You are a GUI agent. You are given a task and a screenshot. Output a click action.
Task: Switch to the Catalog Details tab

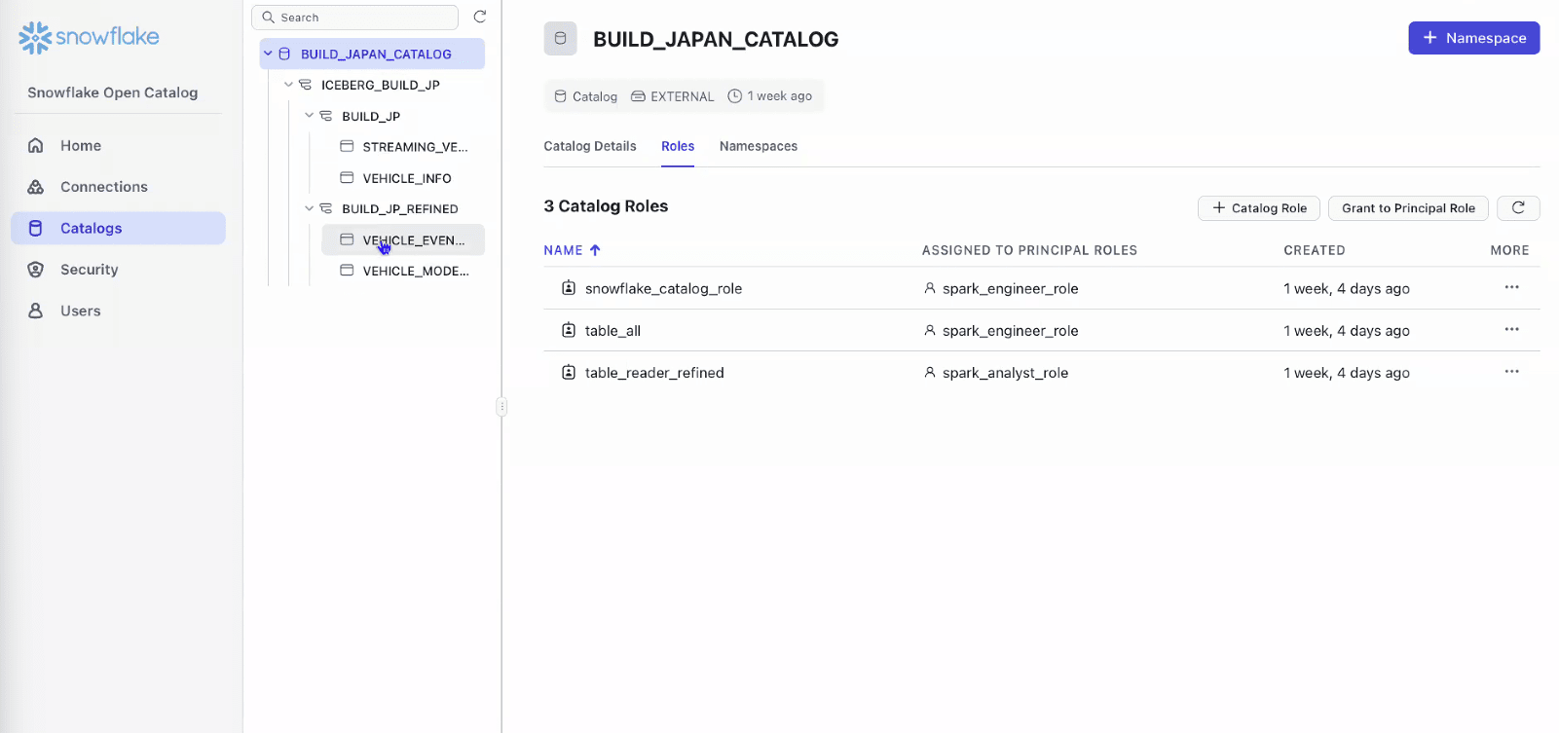(x=590, y=146)
